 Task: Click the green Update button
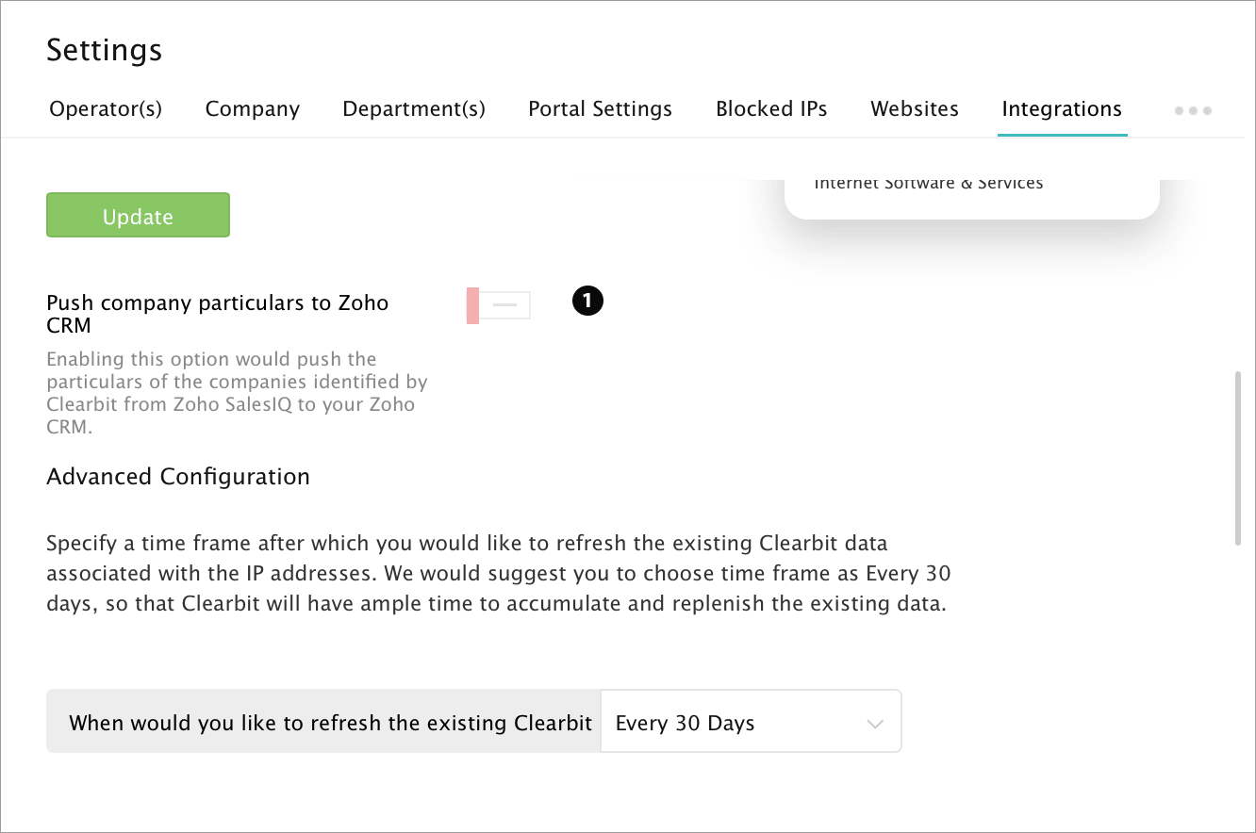click(x=138, y=216)
